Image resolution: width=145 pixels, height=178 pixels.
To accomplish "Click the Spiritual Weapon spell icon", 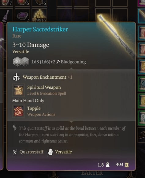I will click(x=18, y=90).
